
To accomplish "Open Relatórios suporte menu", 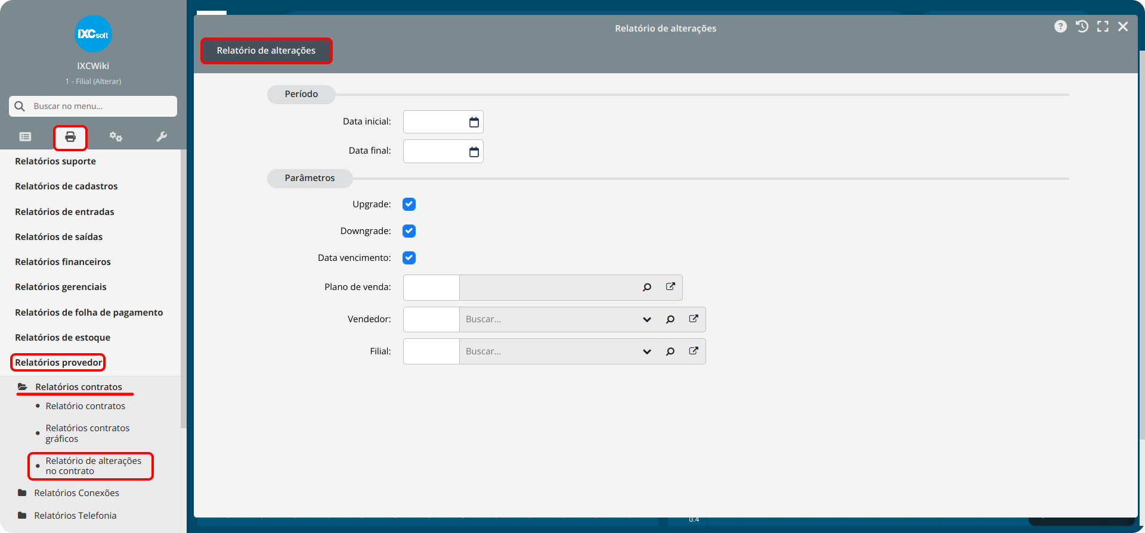I will tap(55, 161).
